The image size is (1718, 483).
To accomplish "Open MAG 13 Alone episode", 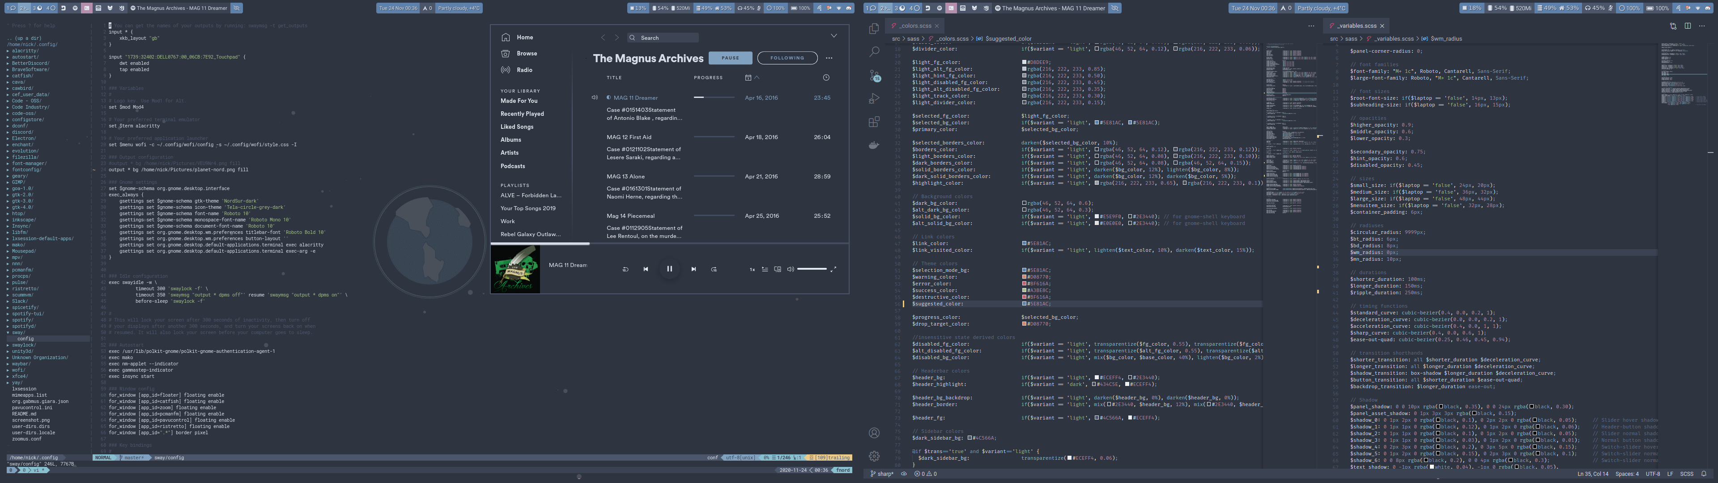I will (625, 177).
